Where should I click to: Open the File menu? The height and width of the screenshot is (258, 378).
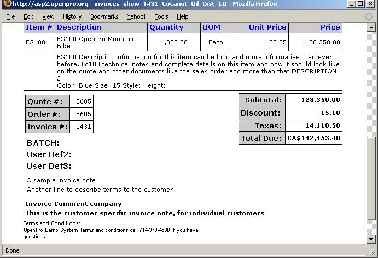click(10, 16)
